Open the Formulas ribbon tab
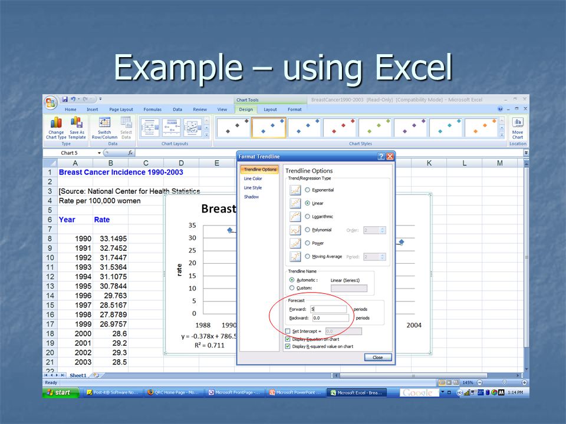The image size is (566, 424). (152, 110)
